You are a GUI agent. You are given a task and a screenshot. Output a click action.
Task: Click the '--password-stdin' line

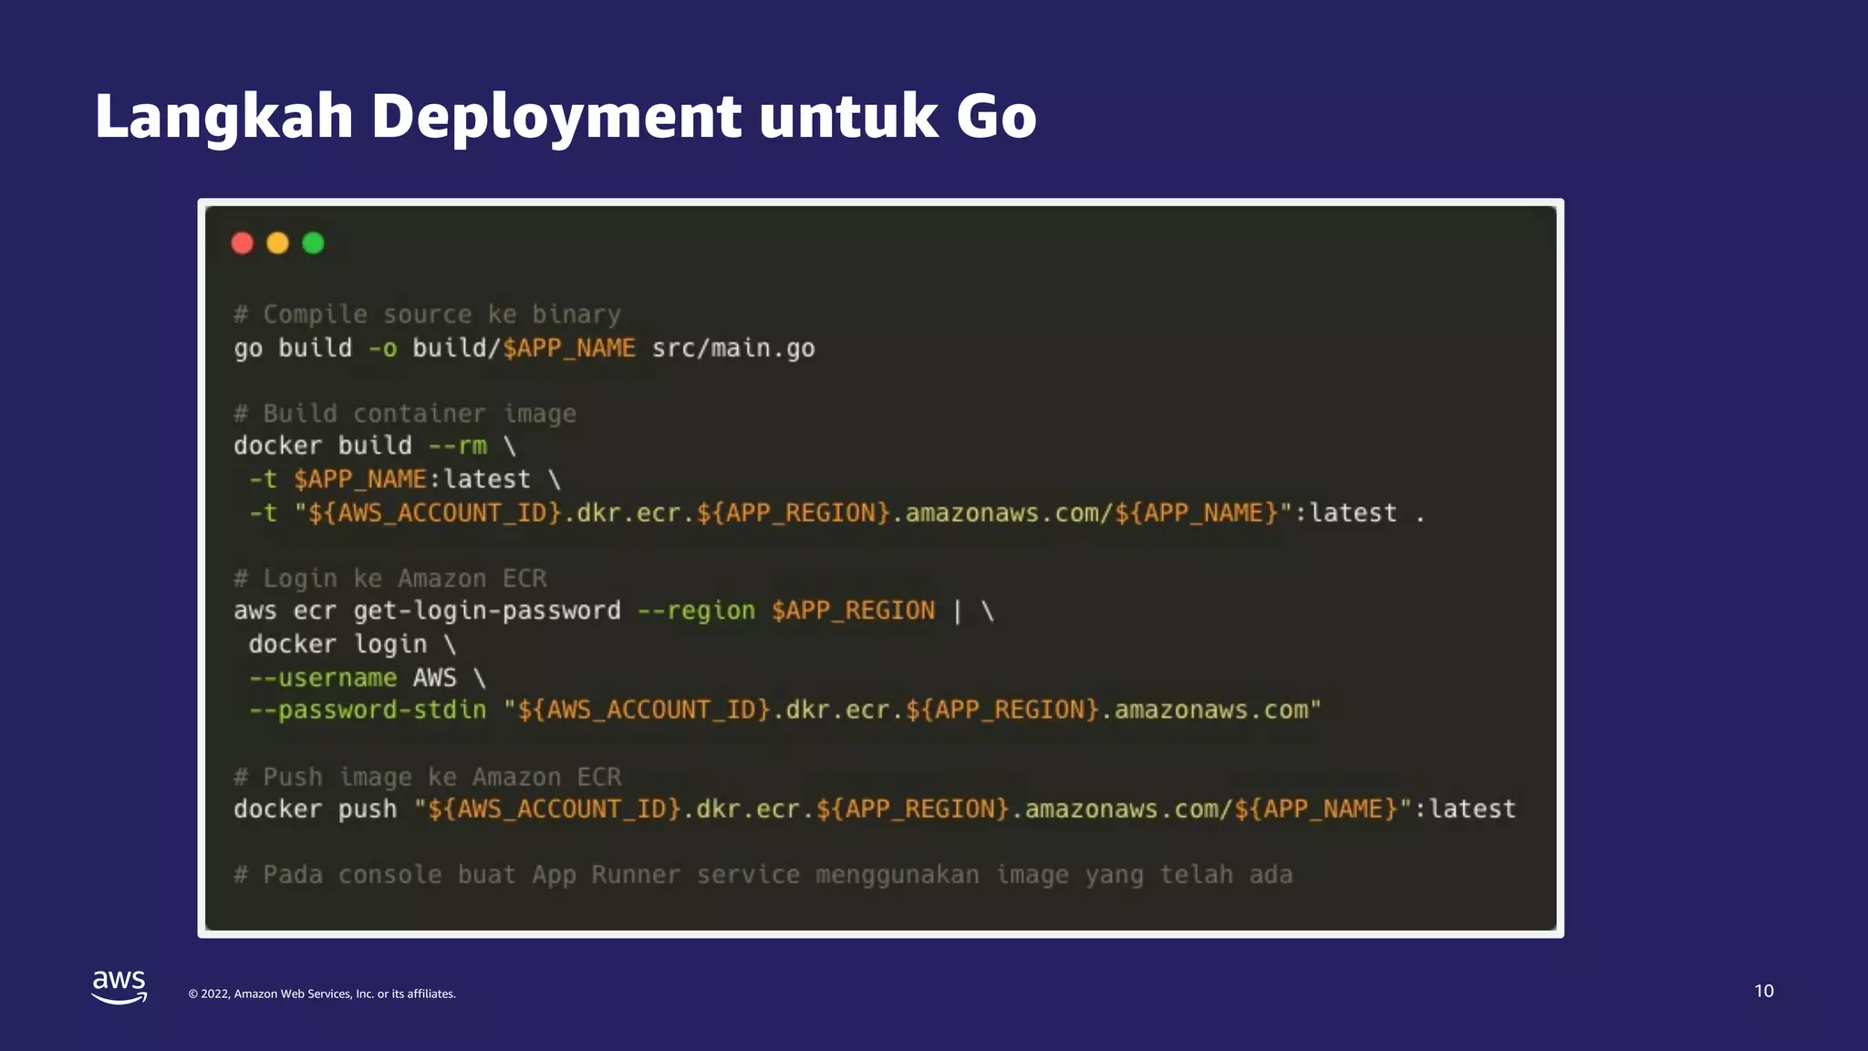[x=785, y=711]
